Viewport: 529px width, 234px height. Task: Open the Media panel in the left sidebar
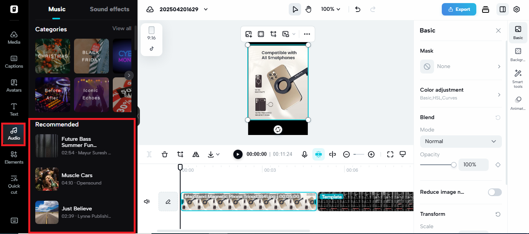[14, 37]
